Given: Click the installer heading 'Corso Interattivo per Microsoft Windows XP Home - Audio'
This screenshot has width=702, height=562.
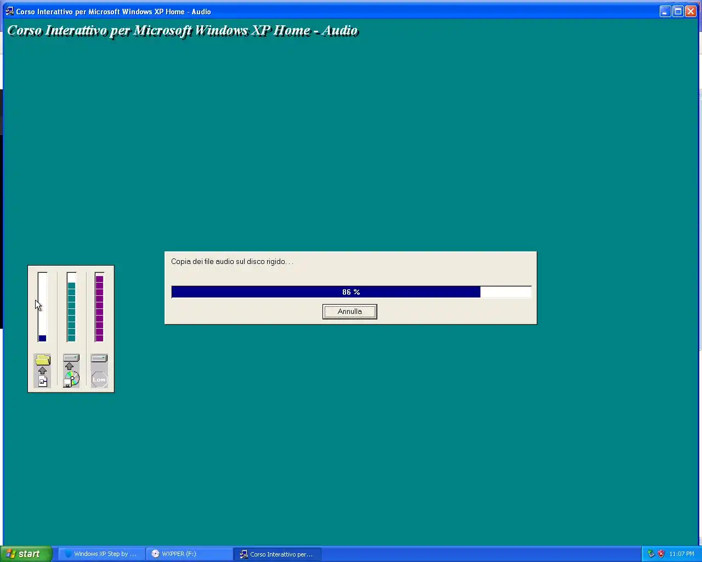Looking at the screenshot, I should (x=183, y=31).
